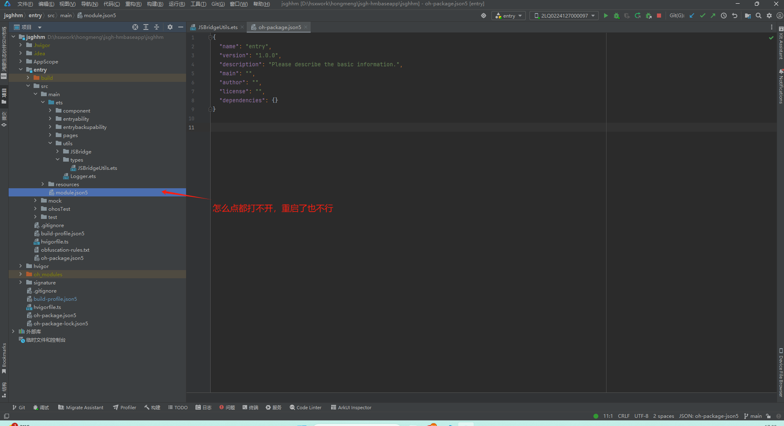This screenshot has height=426, width=784.
Task: Show Git history clock icon
Action: coord(724,16)
